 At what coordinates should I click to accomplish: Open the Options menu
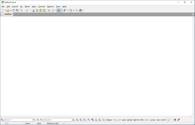coord(50,6)
